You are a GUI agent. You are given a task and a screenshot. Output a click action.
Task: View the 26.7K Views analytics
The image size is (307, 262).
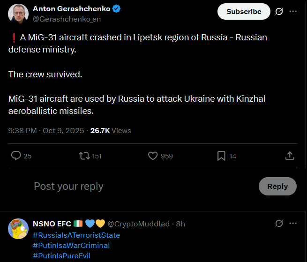(111, 130)
